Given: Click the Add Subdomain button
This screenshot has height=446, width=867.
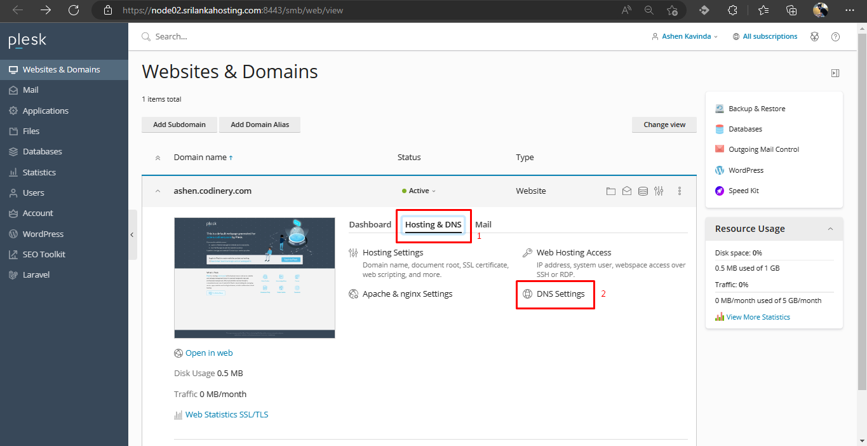Looking at the screenshot, I should [x=179, y=125].
